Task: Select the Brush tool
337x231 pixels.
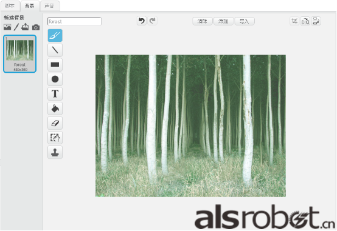Action: 55,35
